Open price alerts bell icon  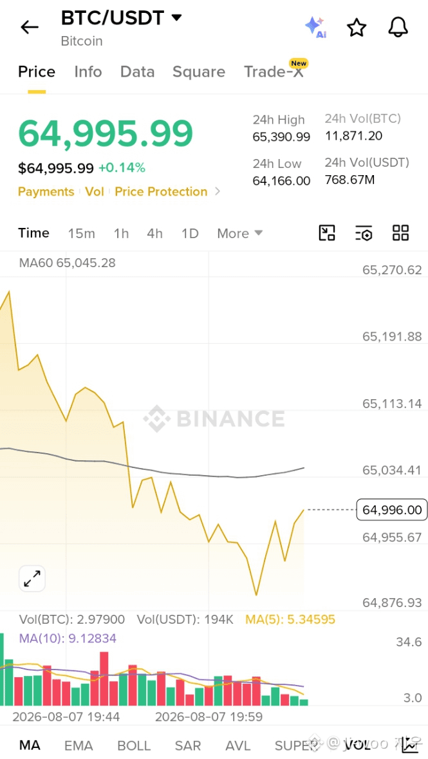coord(398,27)
